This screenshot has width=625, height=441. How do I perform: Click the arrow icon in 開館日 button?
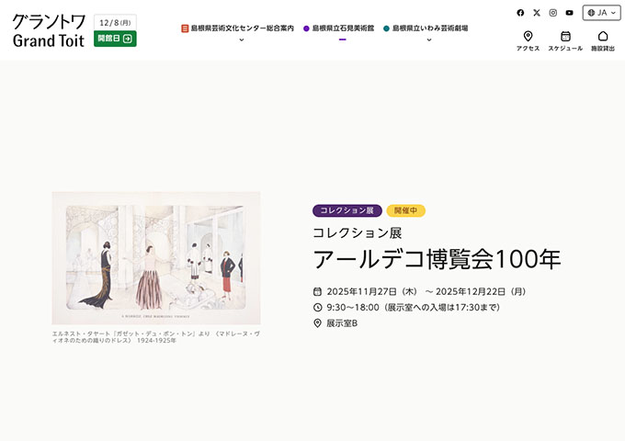click(x=128, y=39)
